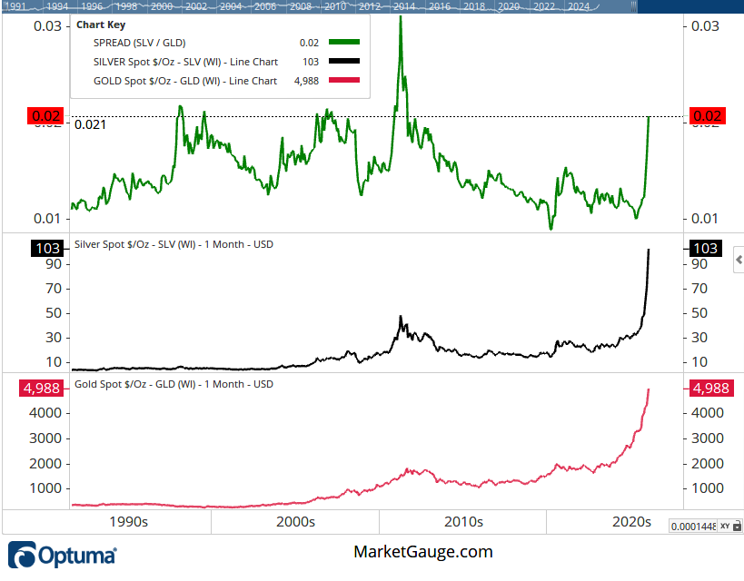744x581 pixels.
Task: Click the MarketGauge.com link
Action: click(x=422, y=551)
